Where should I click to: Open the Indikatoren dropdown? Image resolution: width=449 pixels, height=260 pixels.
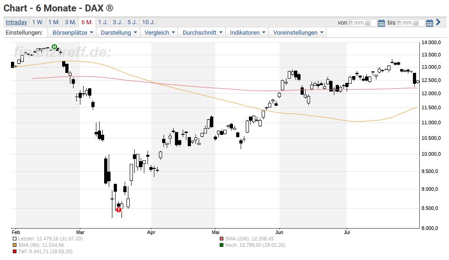(x=248, y=32)
